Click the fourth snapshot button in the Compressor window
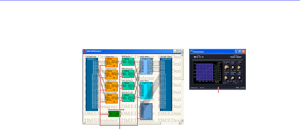This screenshot has height=129, width=300. tap(202, 57)
